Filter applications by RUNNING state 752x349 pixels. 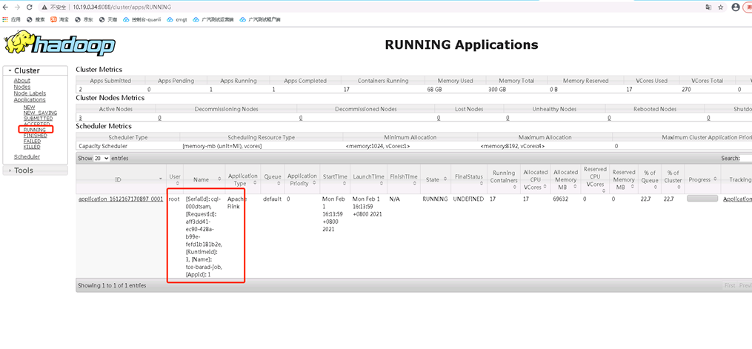(x=35, y=130)
